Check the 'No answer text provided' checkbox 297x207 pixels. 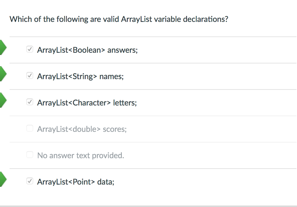[30, 155]
